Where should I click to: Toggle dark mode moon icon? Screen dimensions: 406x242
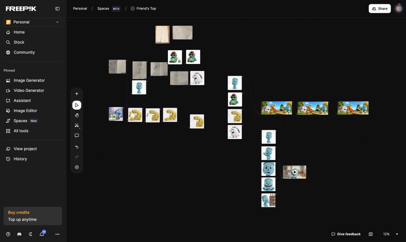click(x=31, y=234)
